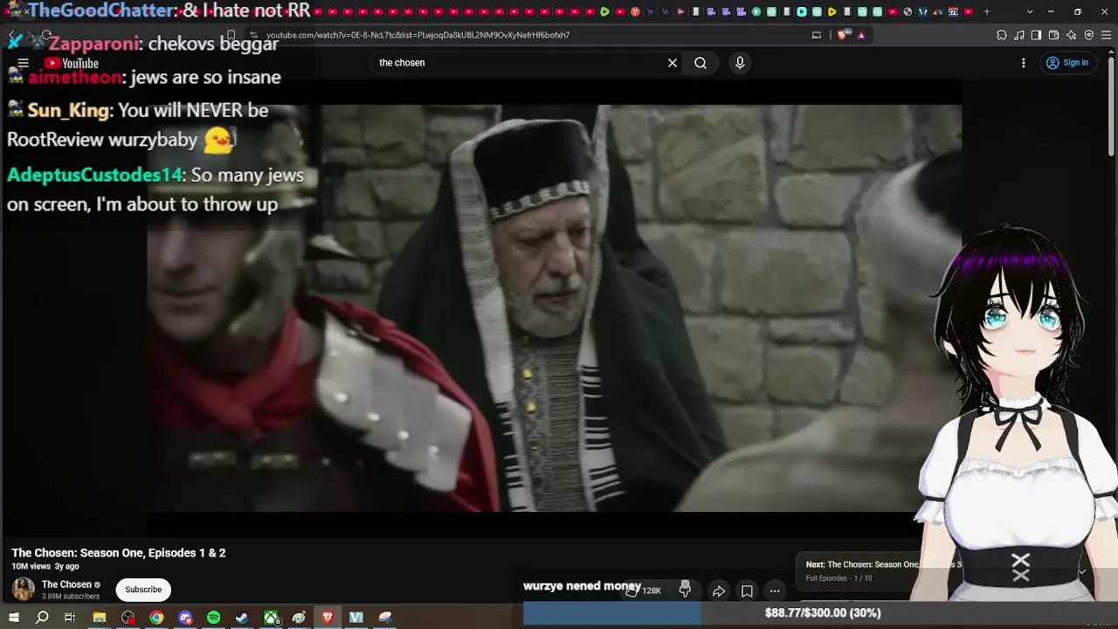Open Brave Rewards triangle icon
The width and height of the screenshot is (1118, 629).
click(x=861, y=35)
